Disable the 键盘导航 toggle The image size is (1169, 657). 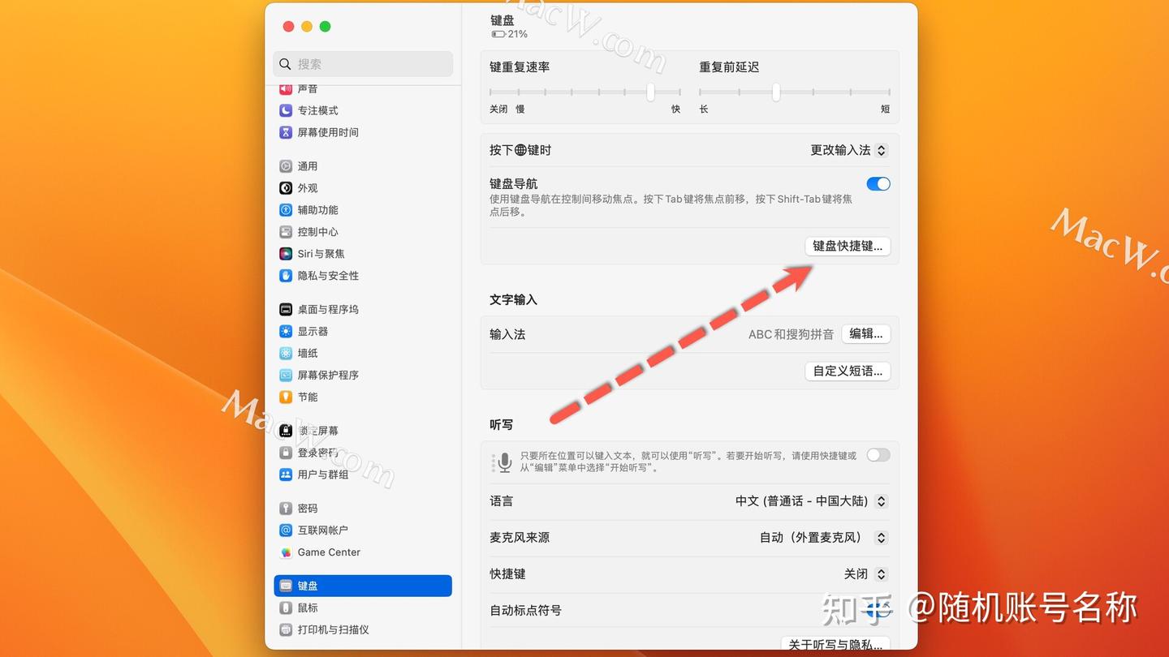click(x=878, y=184)
